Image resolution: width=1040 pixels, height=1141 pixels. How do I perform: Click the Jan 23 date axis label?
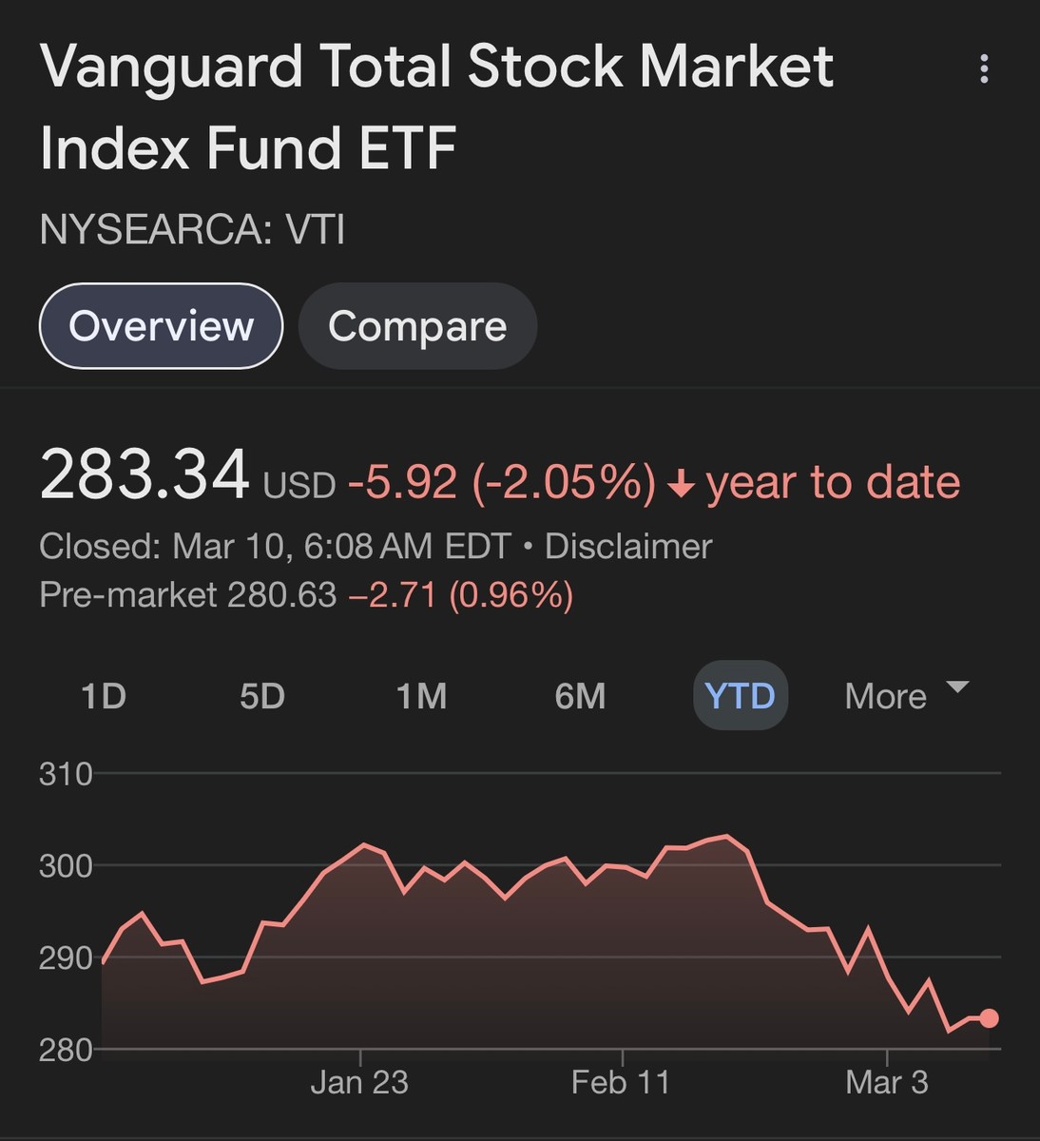[x=359, y=1082]
